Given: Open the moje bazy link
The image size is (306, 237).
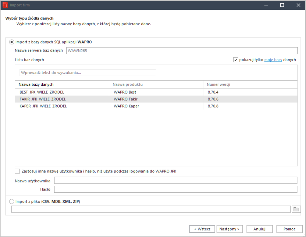Looking at the screenshot, I should pos(273,60).
